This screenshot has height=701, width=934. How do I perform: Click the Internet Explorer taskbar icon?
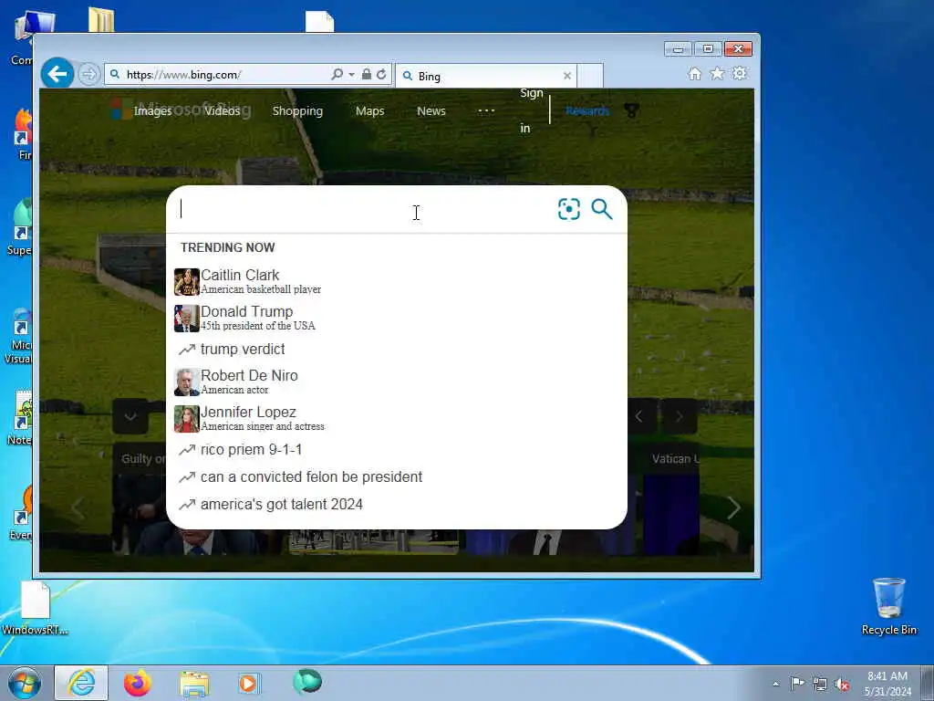(x=81, y=683)
